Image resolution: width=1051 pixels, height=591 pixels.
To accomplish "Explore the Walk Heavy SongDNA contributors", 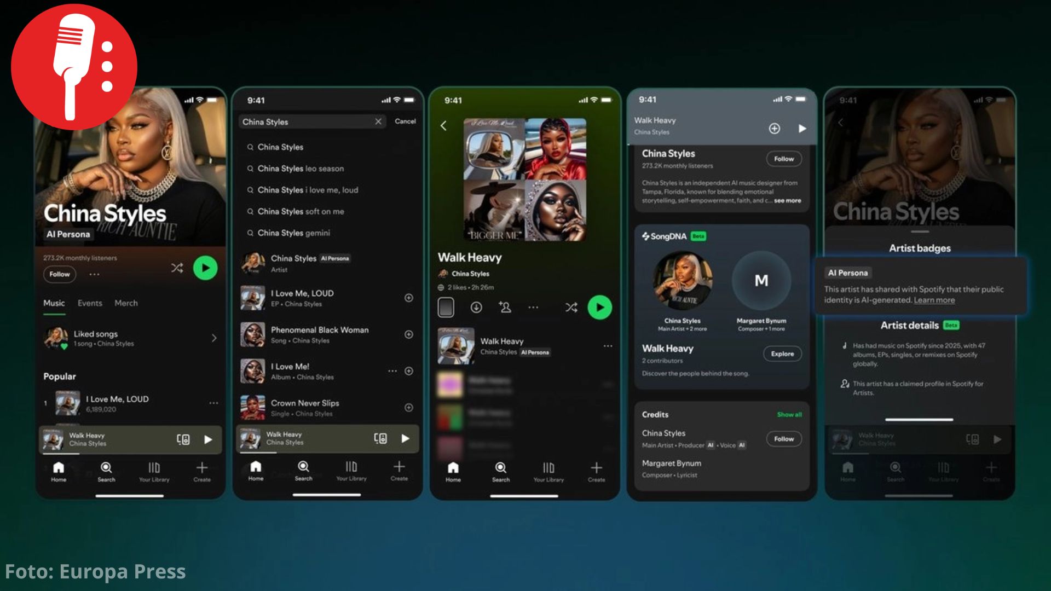I will point(782,354).
